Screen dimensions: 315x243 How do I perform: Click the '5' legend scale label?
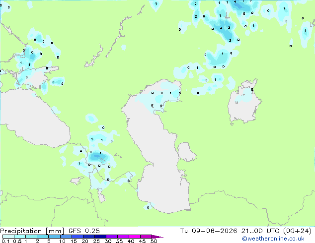click(x=49, y=241)
